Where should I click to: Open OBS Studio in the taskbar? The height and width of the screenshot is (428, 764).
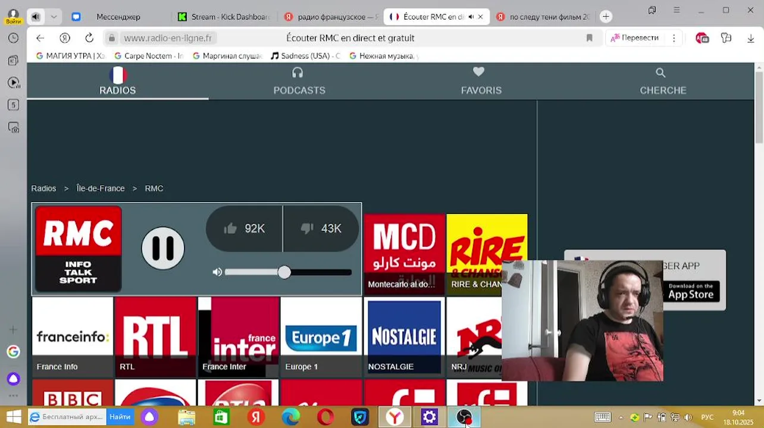[464, 417]
